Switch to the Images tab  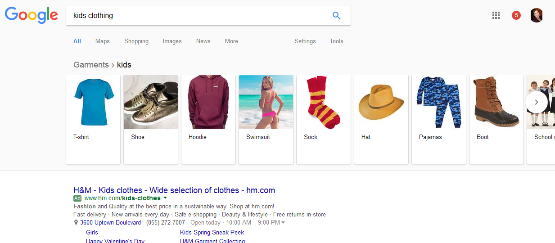(172, 41)
